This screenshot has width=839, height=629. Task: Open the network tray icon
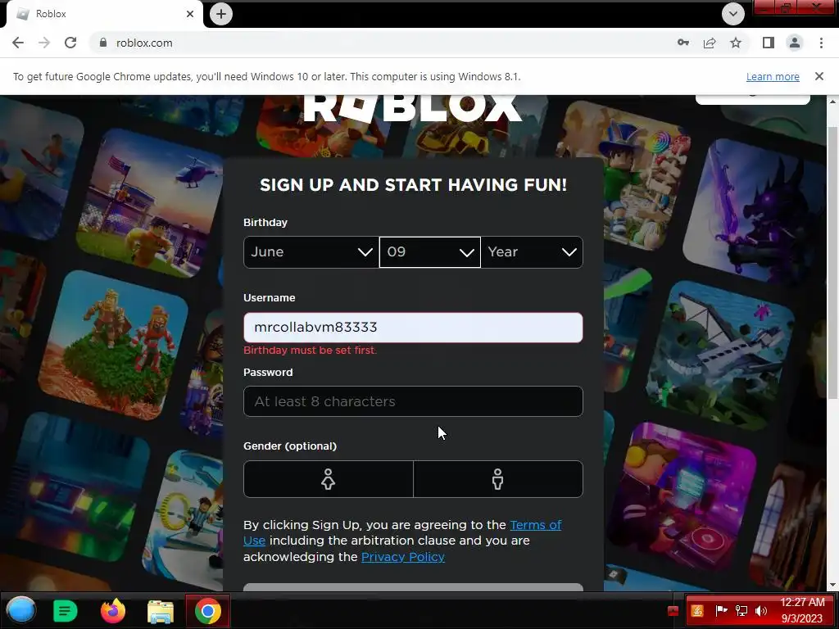coord(741,610)
